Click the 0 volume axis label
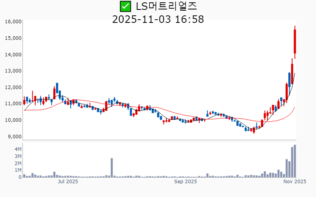316x197 pixels. coord(20,177)
